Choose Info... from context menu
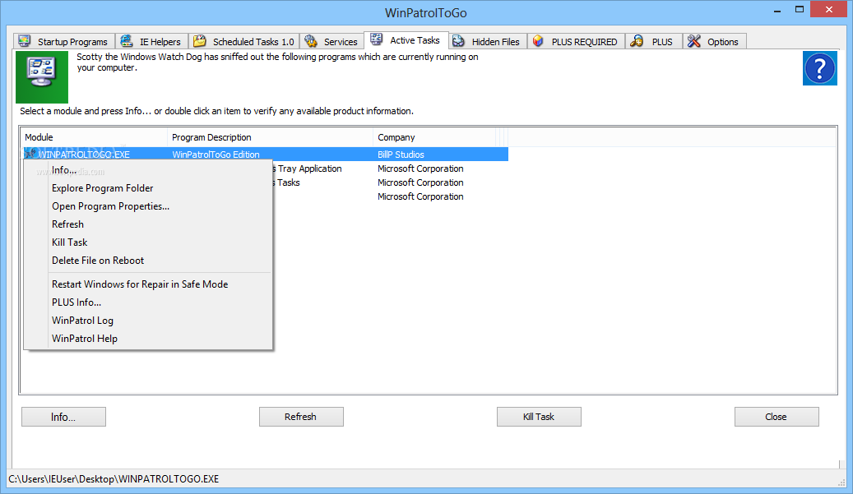This screenshot has height=494, width=853. [x=147, y=170]
